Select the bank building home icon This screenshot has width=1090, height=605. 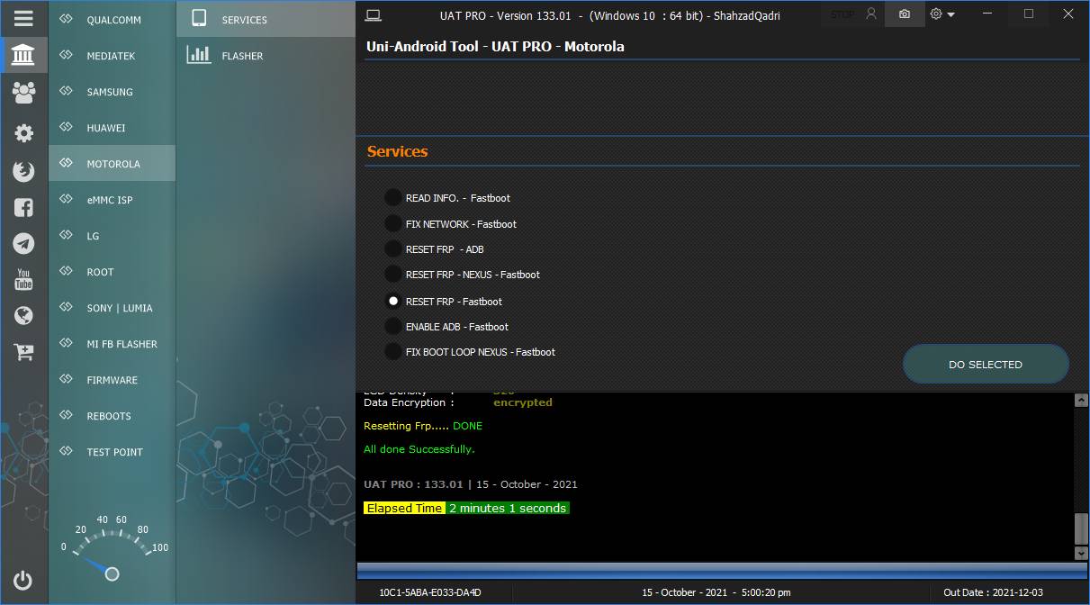pyautogui.click(x=24, y=56)
